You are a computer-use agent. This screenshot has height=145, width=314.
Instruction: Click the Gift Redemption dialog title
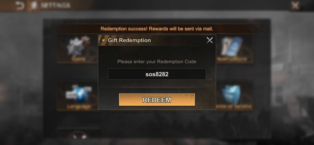tap(129, 40)
